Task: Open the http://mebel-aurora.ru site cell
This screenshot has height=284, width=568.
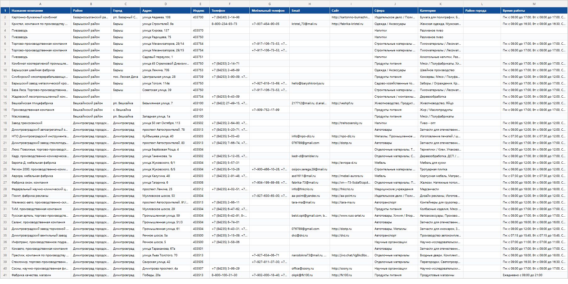Action: pos(351,176)
